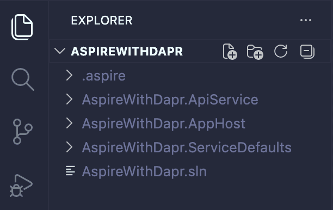Screen dimensions: 333x210
Task: Click the ASPIREWITHDAPR section header title
Action: click(x=127, y=51)
